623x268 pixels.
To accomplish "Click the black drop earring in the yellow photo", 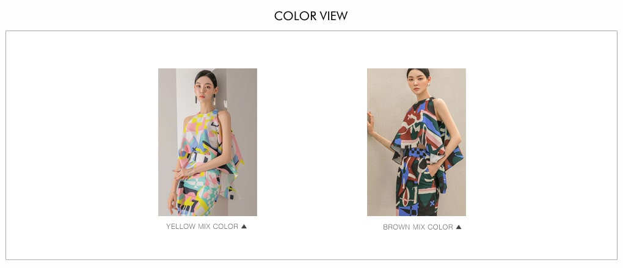I will click(x=196, y=99).
